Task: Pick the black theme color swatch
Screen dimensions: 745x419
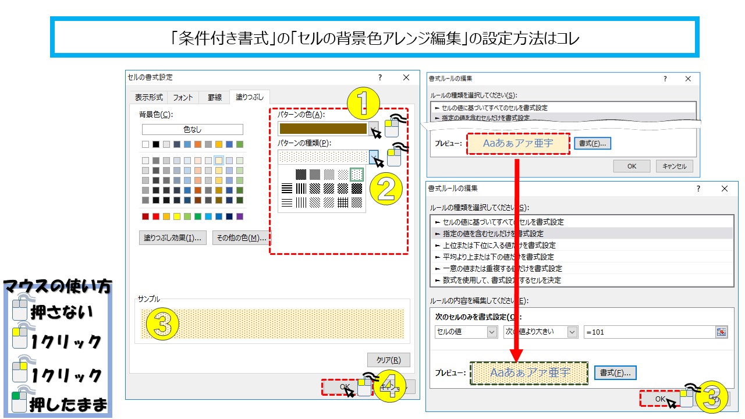Action: pyautogui.click(x=156, y=144)
